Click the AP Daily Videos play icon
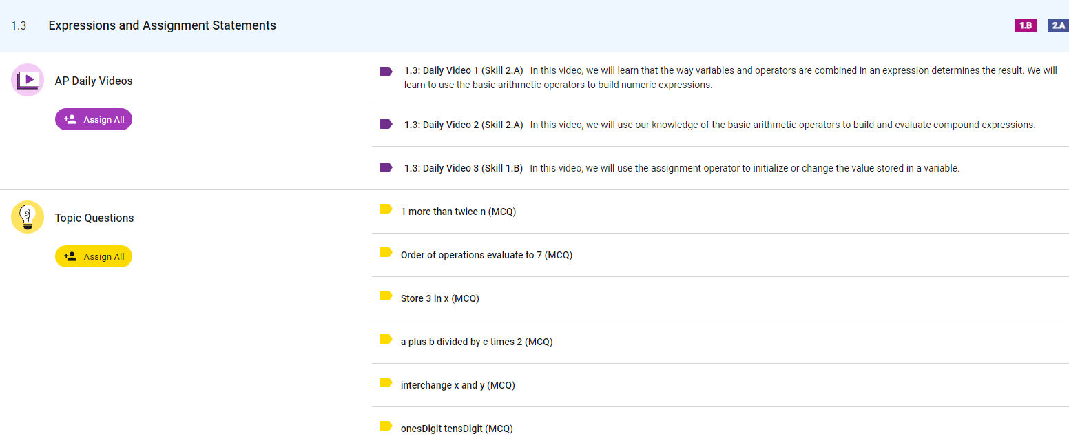Screen dimensions: 1069x443 click(x=28, y=80)
